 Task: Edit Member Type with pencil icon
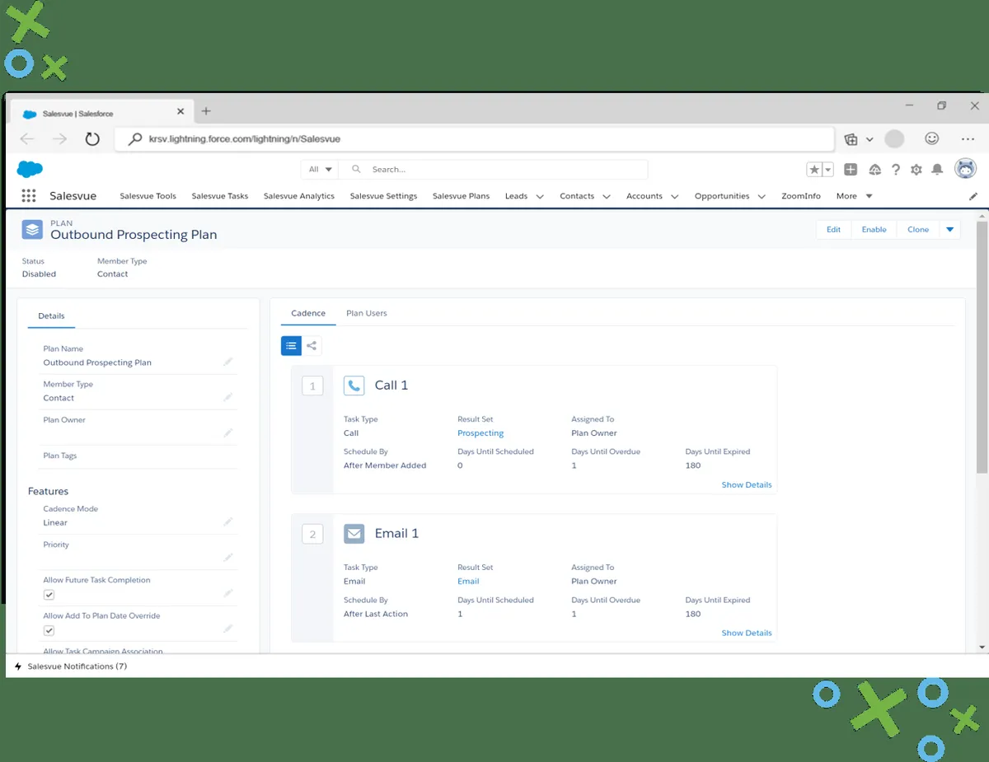coord(228,397)
